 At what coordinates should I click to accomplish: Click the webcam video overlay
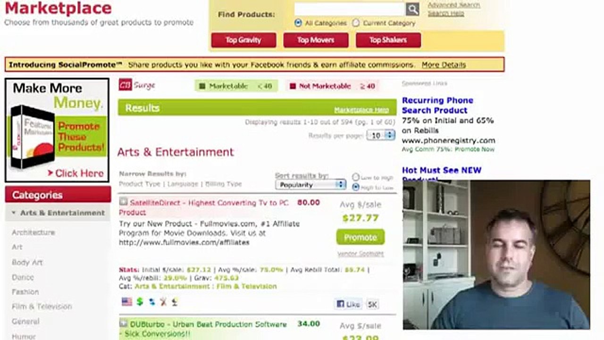496,255
